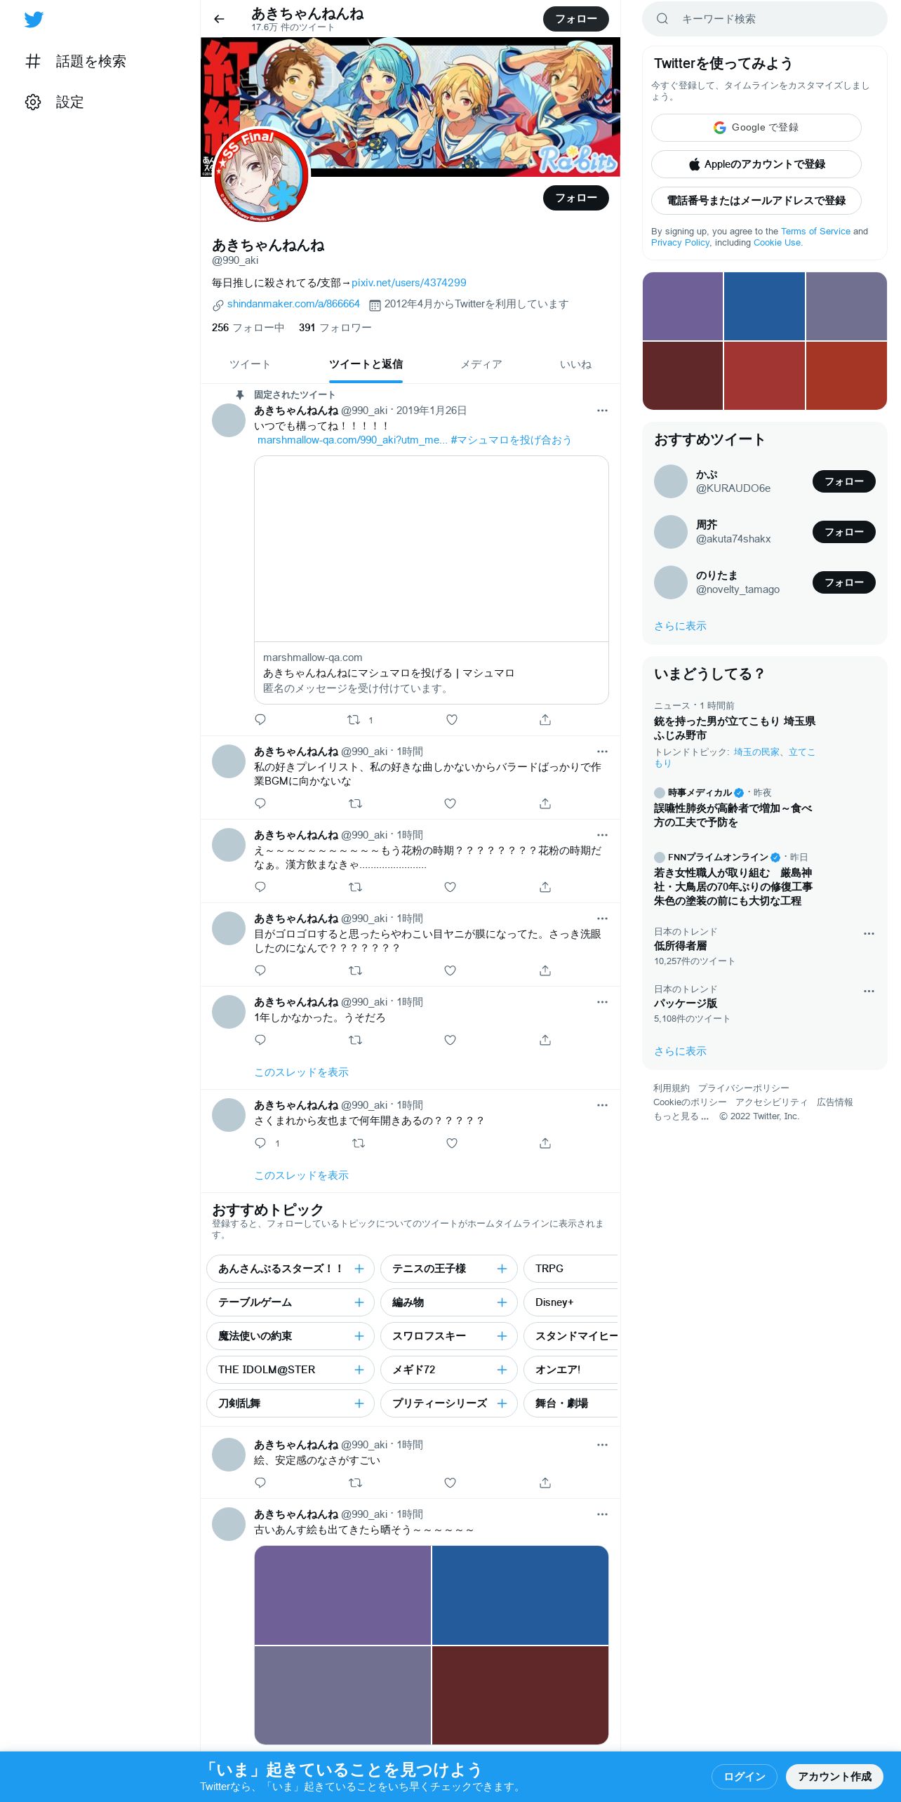Click ログイン in bottom banner
Viewport: 901px width, 1802px height.
pyautogui.click(x=745, y=1777)
